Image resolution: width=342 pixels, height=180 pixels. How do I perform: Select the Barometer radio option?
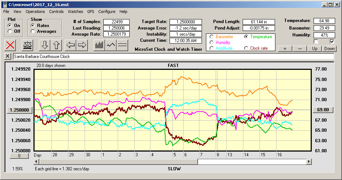pos(211,37)
